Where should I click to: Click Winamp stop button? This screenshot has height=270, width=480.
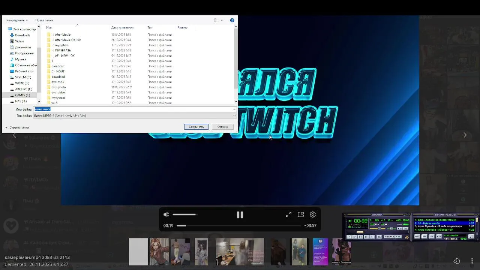[366, 237]
